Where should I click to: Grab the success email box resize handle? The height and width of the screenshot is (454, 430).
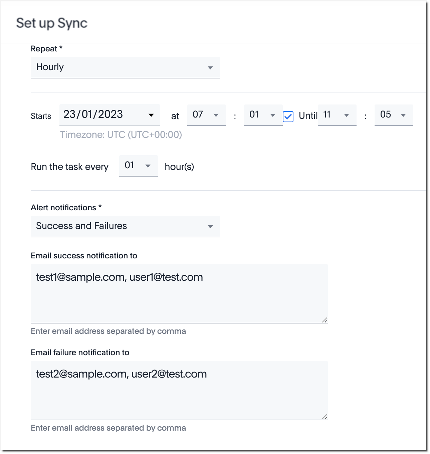click(x=325, y=320)
